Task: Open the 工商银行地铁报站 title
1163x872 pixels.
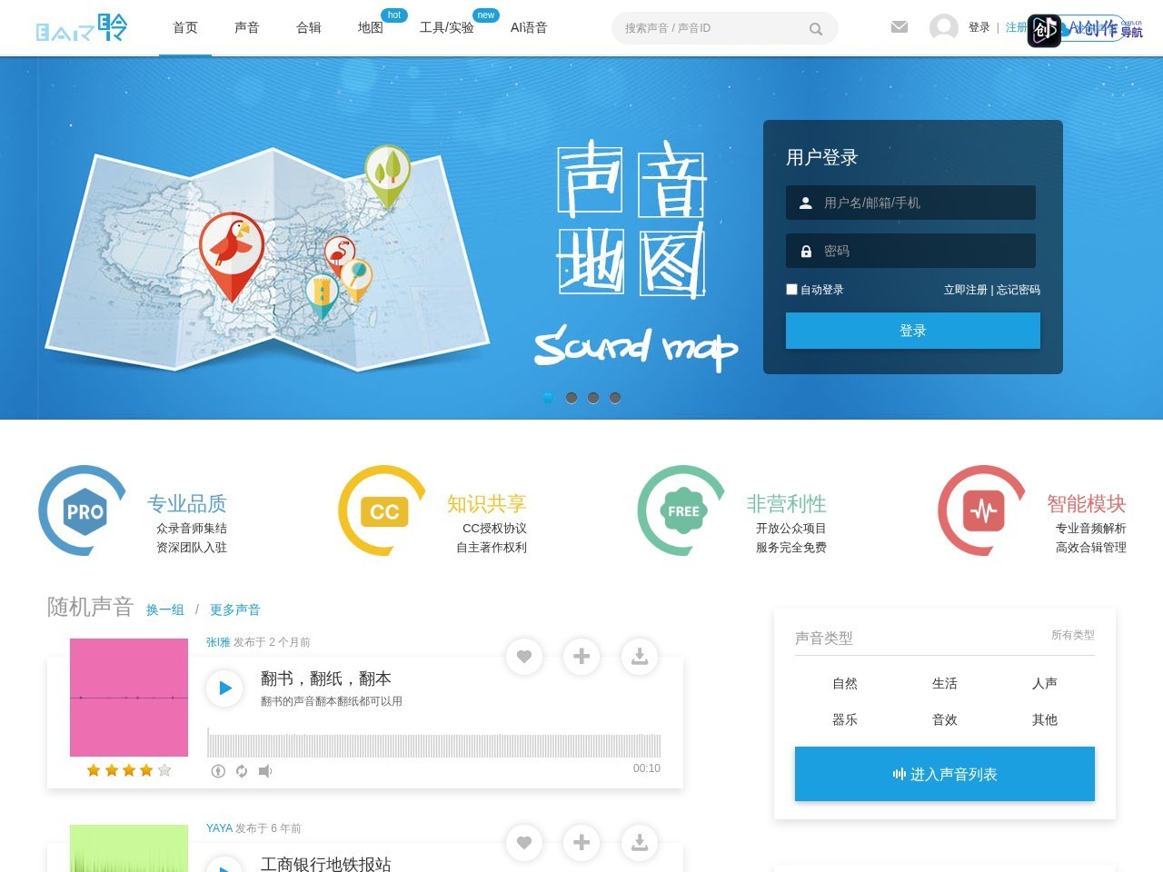Action: pyautogui.click(x=325, y=864)
